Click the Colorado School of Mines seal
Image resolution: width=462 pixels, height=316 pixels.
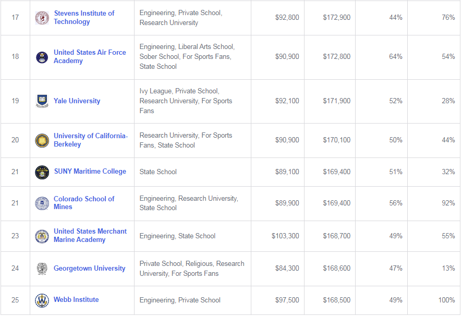click(x=42, y=203)
